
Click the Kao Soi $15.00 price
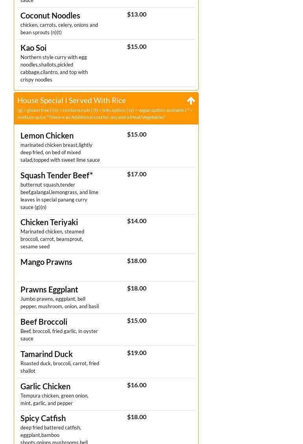(x=137, y=46)
